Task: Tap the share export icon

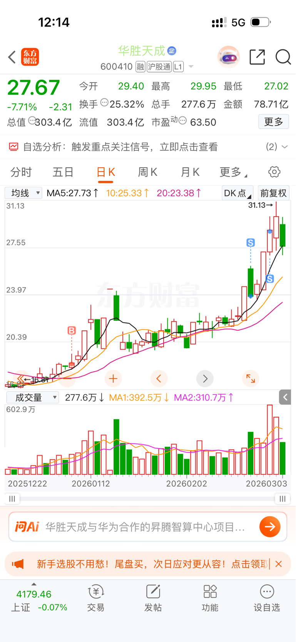Action: point(257,57)
